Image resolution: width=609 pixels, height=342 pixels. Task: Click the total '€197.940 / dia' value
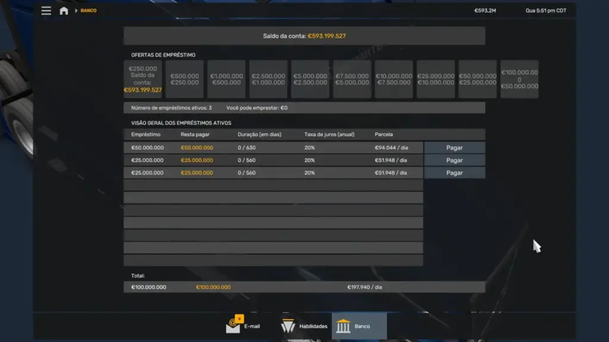tap(365, 287)
